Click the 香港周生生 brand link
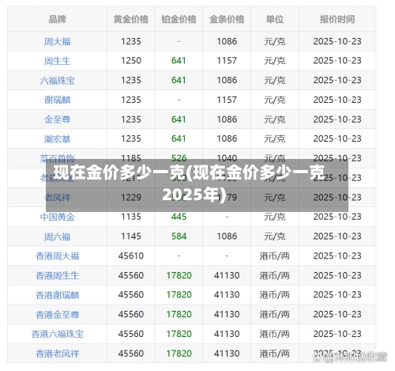Image resolution: width=395 pixels, height=371 pixels. tap(57, 275)
